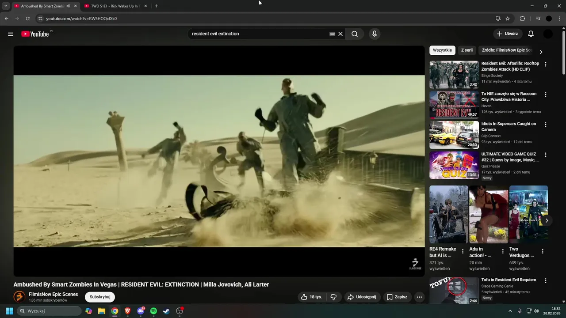
Task: Open volume control in system tray
Action: 536,311
